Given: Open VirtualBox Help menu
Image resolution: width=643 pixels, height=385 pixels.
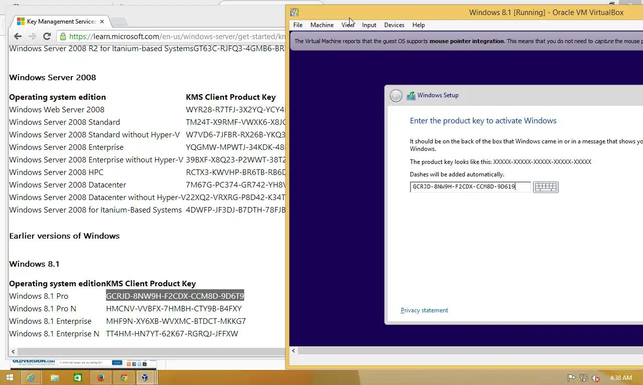Looking at the screenshot, I should (x=418, y=25).
